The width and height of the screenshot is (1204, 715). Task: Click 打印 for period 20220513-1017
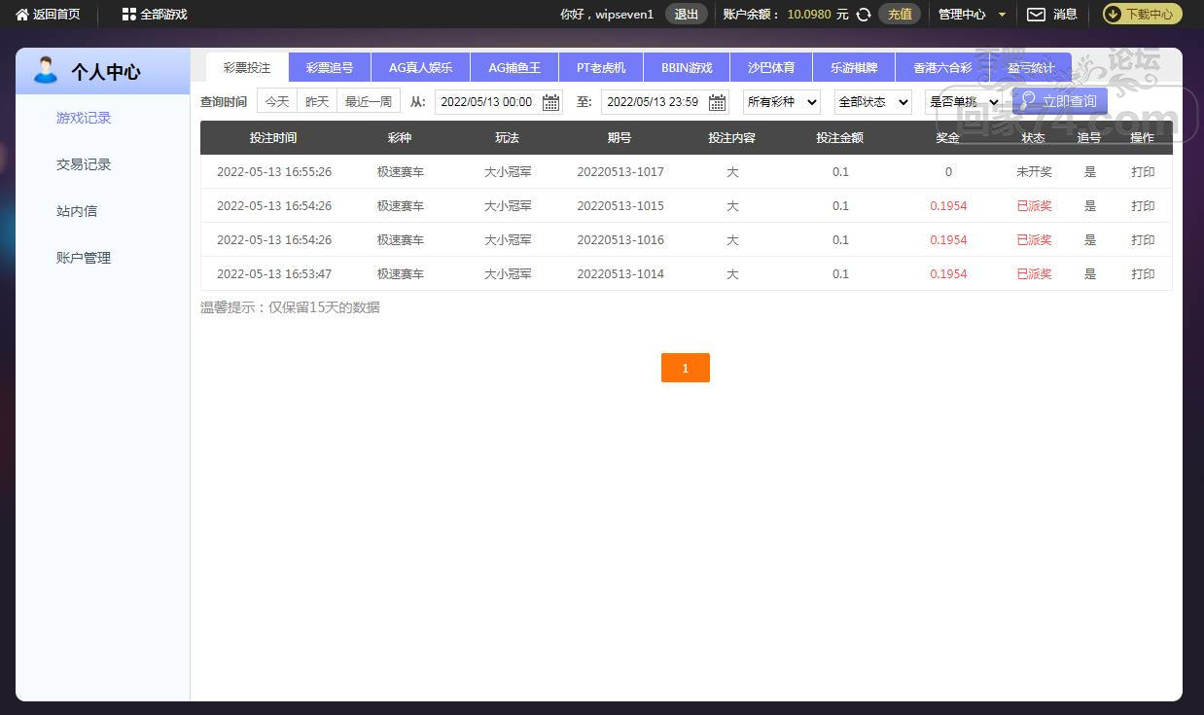pos(1143,172)
